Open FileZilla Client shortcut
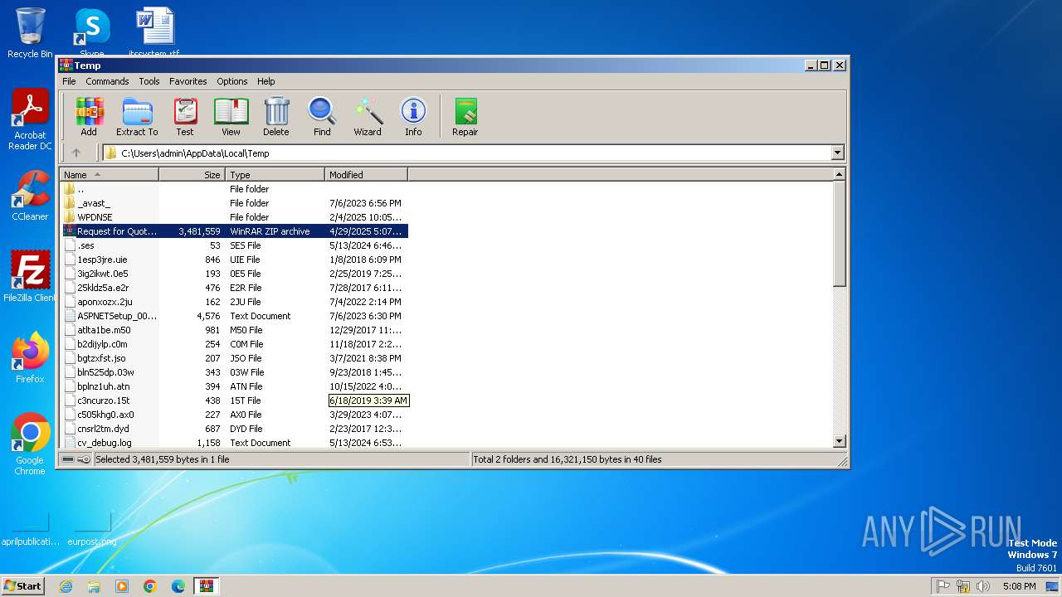 (30, 277)
